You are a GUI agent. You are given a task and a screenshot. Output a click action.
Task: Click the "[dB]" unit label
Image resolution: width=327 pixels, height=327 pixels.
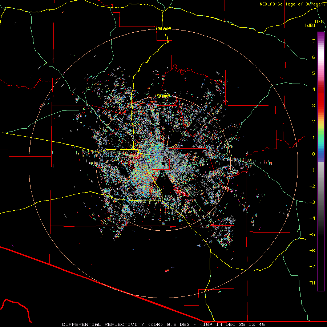[310, 25]
